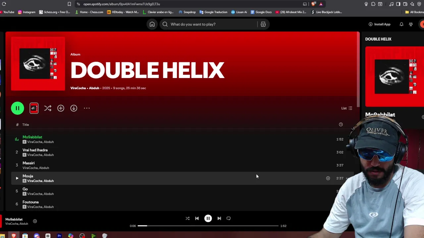
Task: Open Friend Activity icon
Action: tap(411, 24)
